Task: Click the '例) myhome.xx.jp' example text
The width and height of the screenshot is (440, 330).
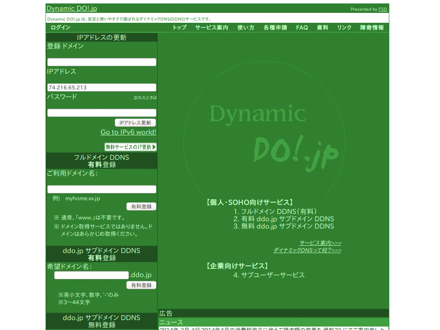Action: 76,199
